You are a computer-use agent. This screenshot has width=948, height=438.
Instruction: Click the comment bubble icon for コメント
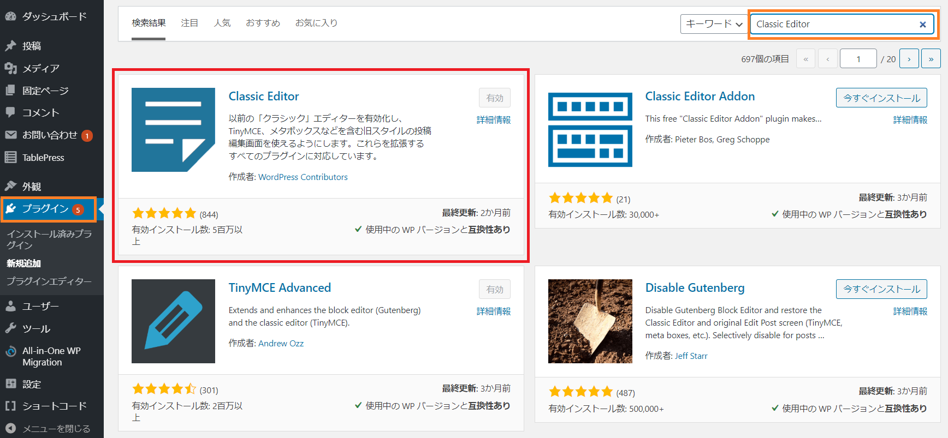click(10, 112)
